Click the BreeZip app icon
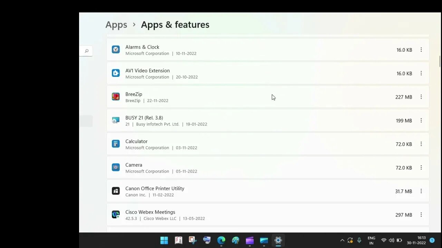This screenshot has width=442, height=248. coord(116,97)
